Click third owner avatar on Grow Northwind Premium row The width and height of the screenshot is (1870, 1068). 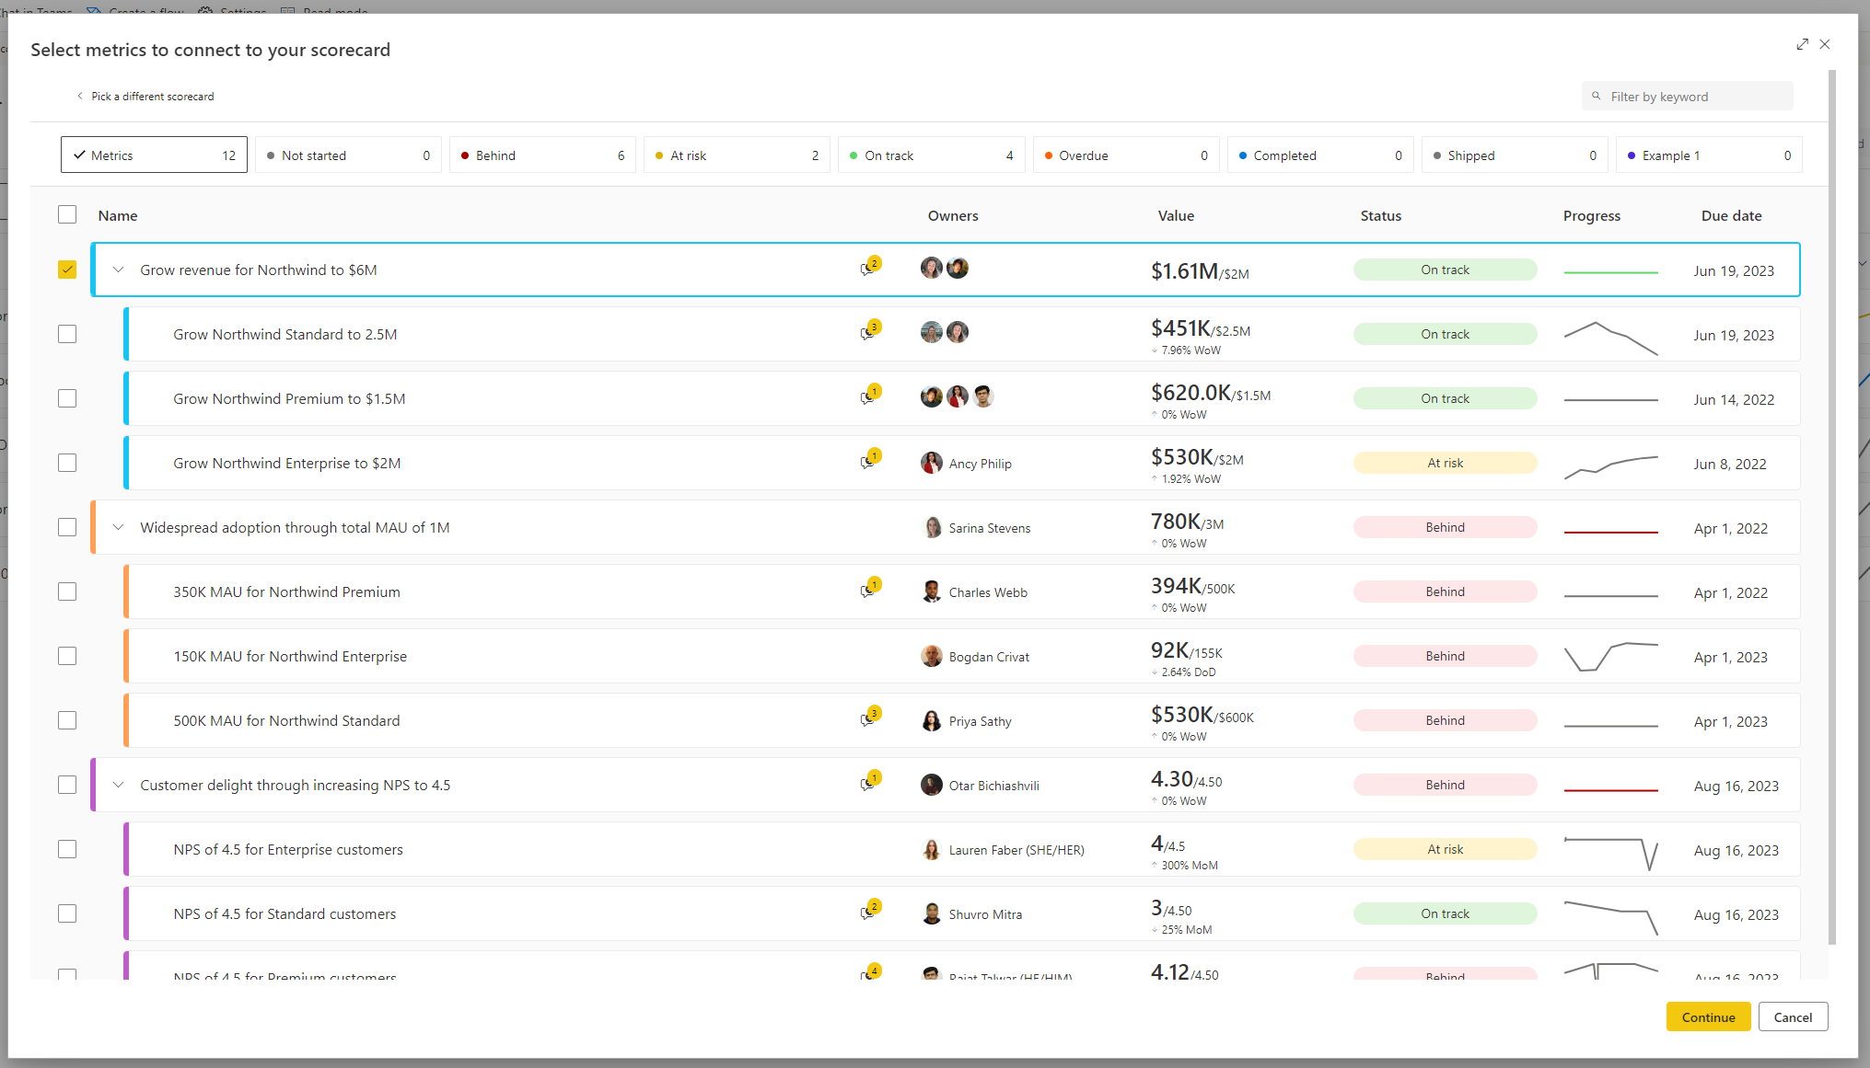[x=983, y=396]
